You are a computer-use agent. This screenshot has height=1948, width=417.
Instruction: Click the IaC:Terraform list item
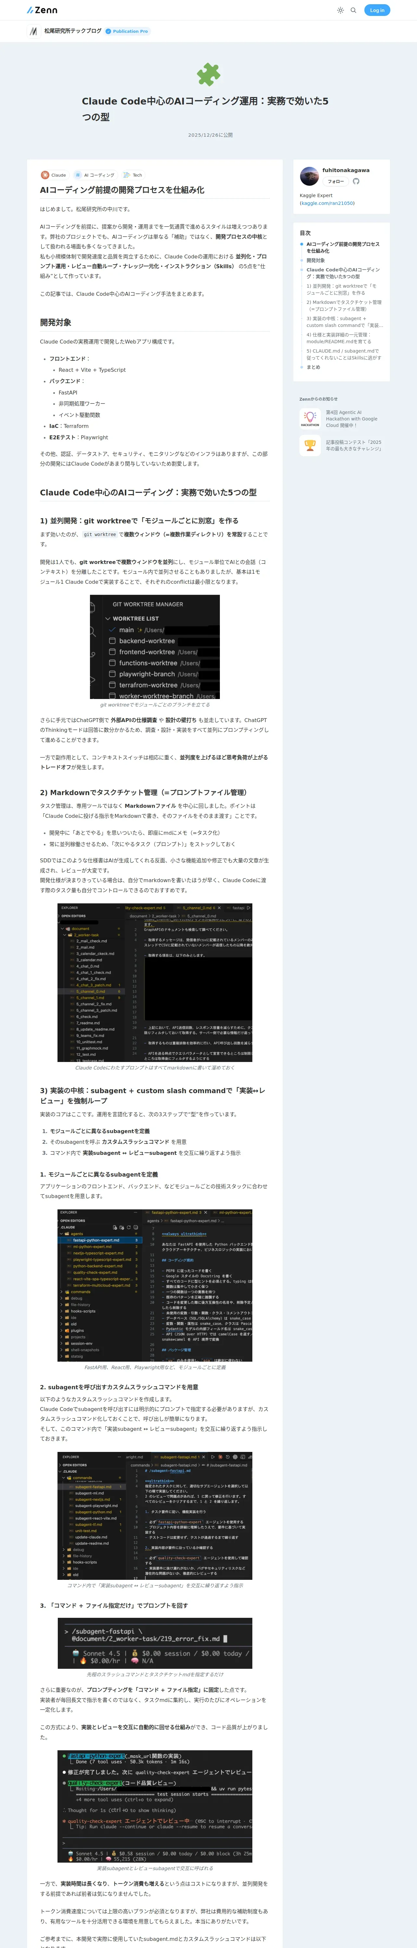click(x=69, y=426)
